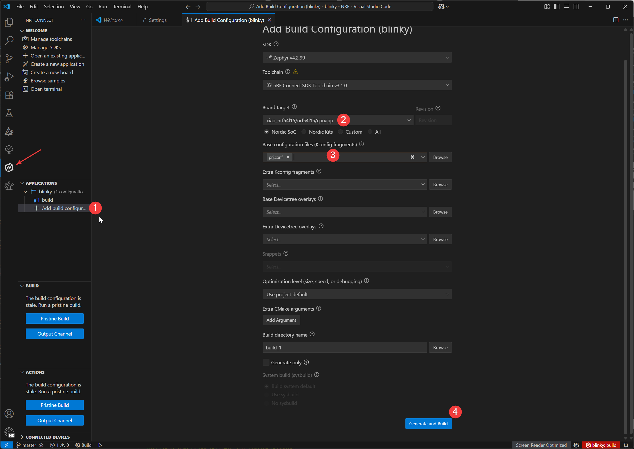Open the Optimization level dropdown
The height and width of the screenshot is (449, 634).
357,294
